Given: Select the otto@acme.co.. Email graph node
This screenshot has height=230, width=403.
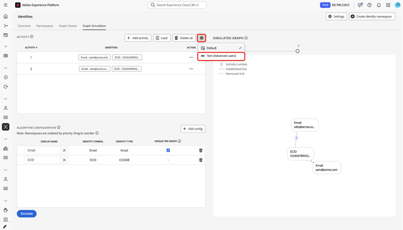Looking at the screenshot, I should click(305, 125).
